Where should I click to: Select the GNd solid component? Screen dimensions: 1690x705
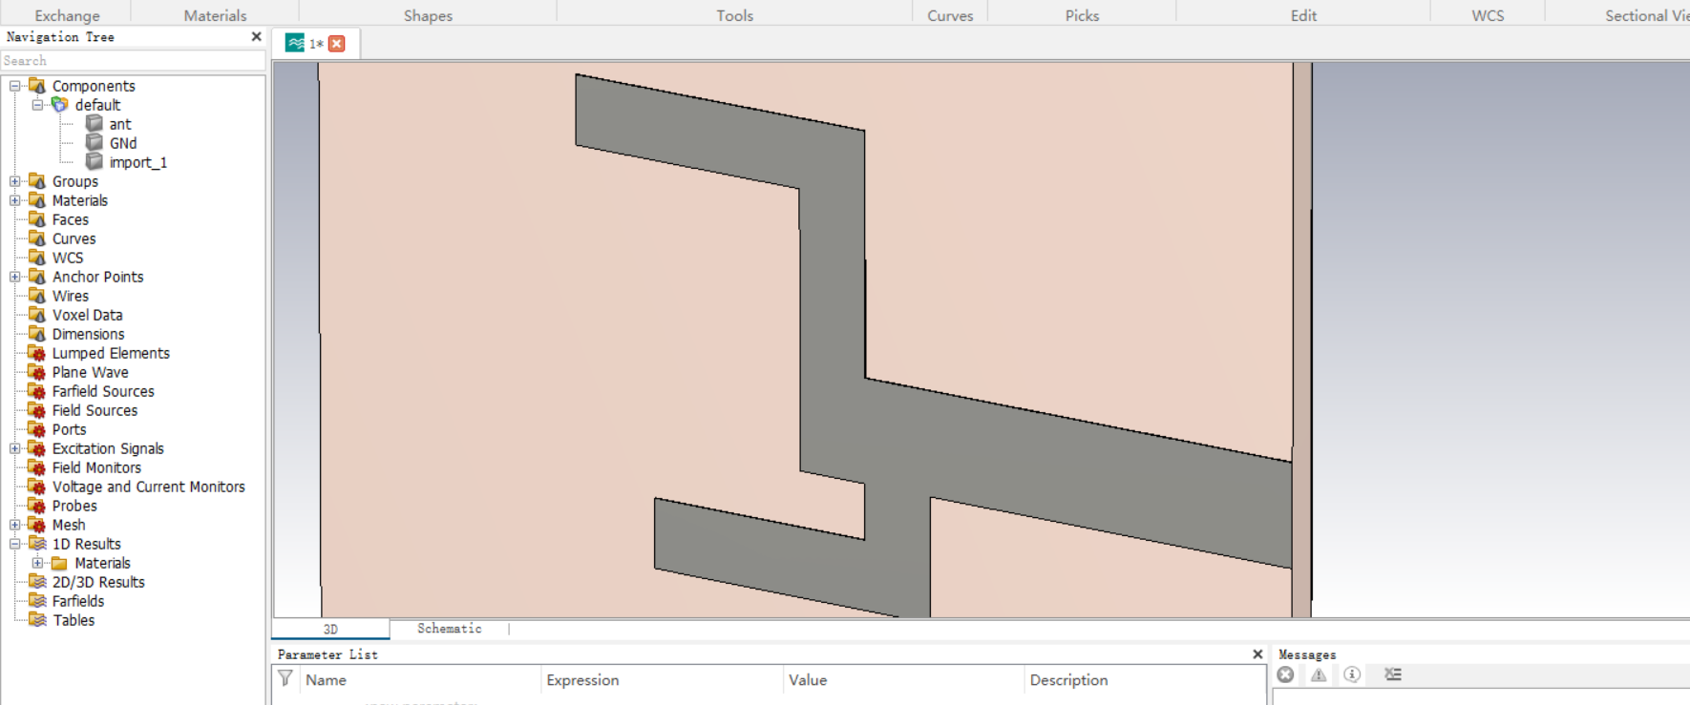(x=122, y=143)
